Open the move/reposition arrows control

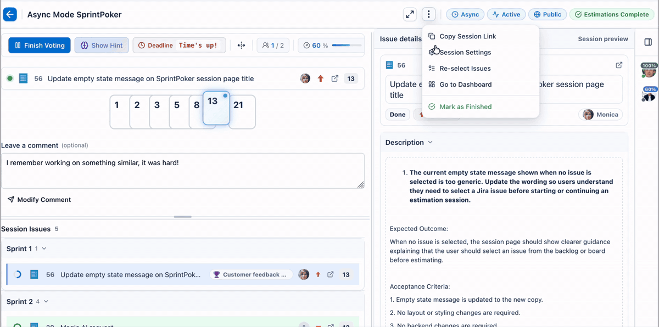coord(241,46)
